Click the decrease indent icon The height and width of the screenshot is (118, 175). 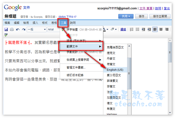(x=143, y=29)
